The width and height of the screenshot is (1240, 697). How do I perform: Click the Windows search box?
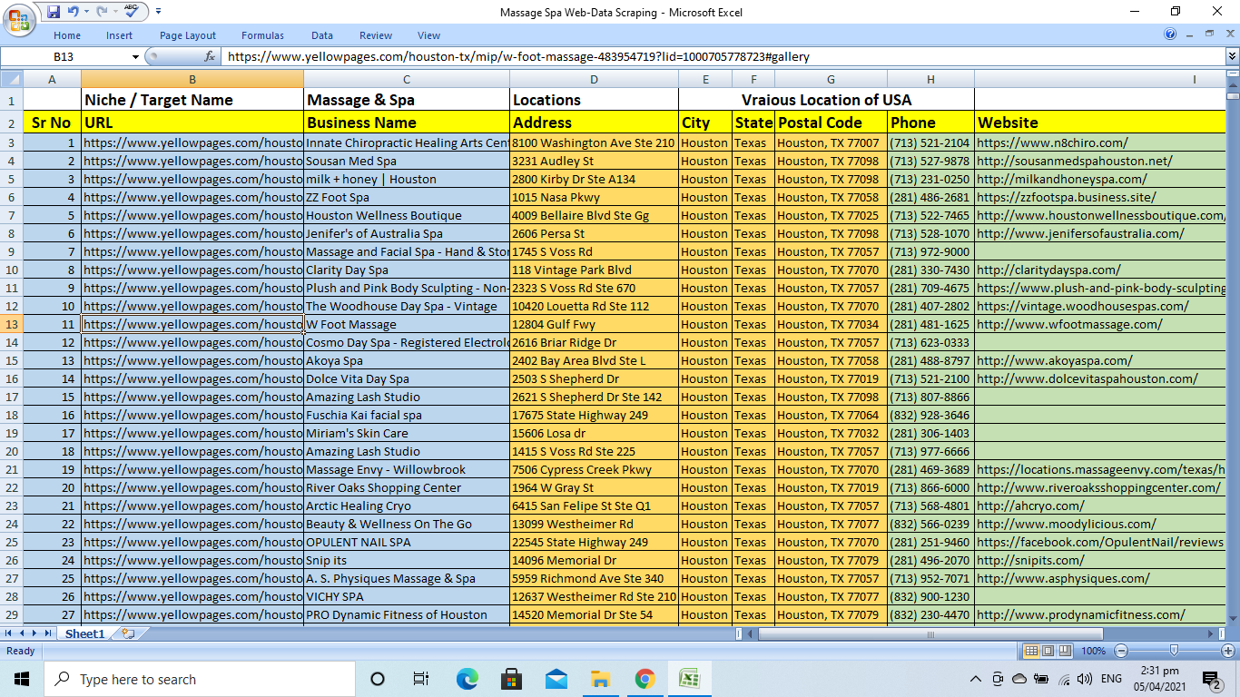[200, 679]
